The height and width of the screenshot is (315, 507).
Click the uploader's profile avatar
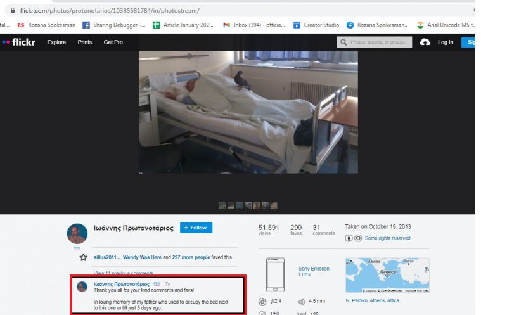77,233
